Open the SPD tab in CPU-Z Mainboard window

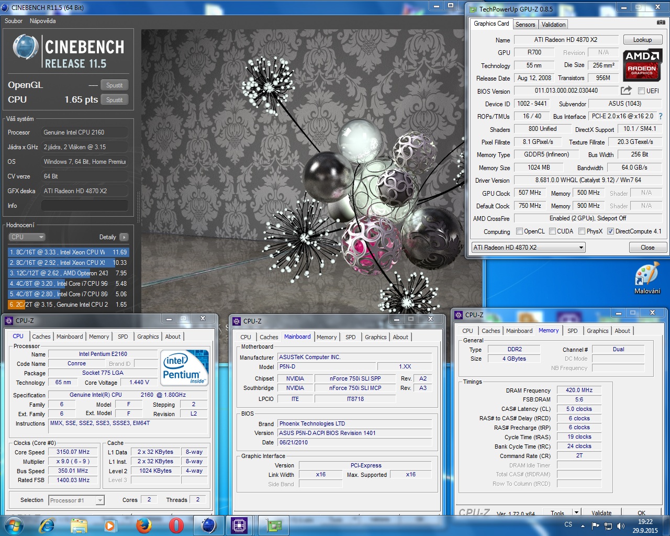[x=351, y=337]
